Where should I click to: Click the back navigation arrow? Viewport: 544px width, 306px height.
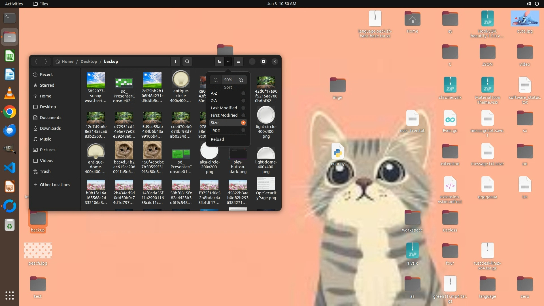36,61
